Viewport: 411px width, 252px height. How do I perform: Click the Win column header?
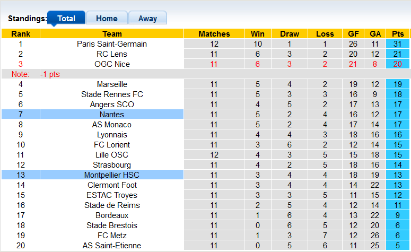[x=258, y=34]
